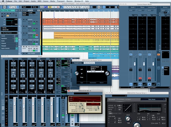Click the Quick Controls state icon
This screenshot has width=171, height=127.
click(x=17, y=48)
